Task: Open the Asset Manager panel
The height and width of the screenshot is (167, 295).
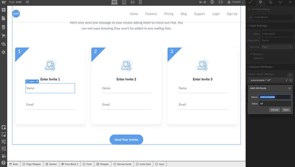Action: 4,43
